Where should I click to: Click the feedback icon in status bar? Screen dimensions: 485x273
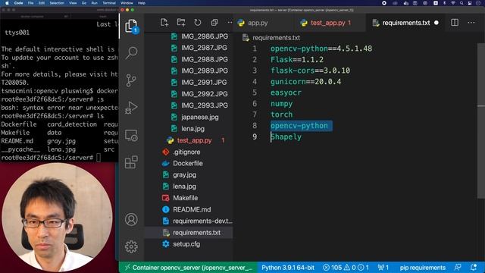458,268
